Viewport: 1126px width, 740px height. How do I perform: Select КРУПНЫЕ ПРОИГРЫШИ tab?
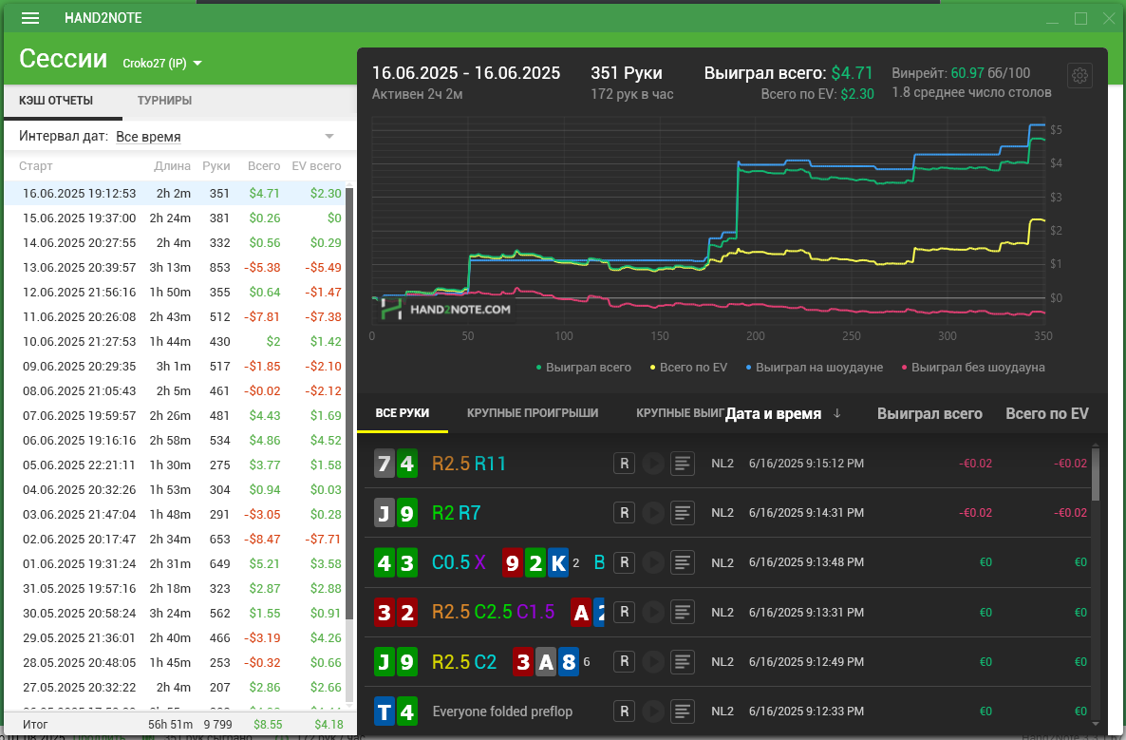533,413
